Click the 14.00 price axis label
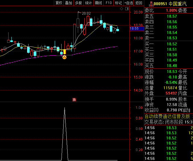The height and width of the screenshot is (161, 193). (x=138, y=90)
